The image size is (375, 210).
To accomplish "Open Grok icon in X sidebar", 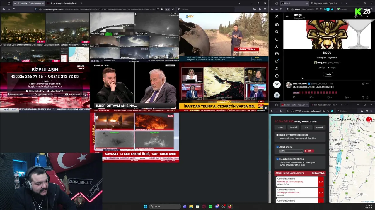I will 277,61.
